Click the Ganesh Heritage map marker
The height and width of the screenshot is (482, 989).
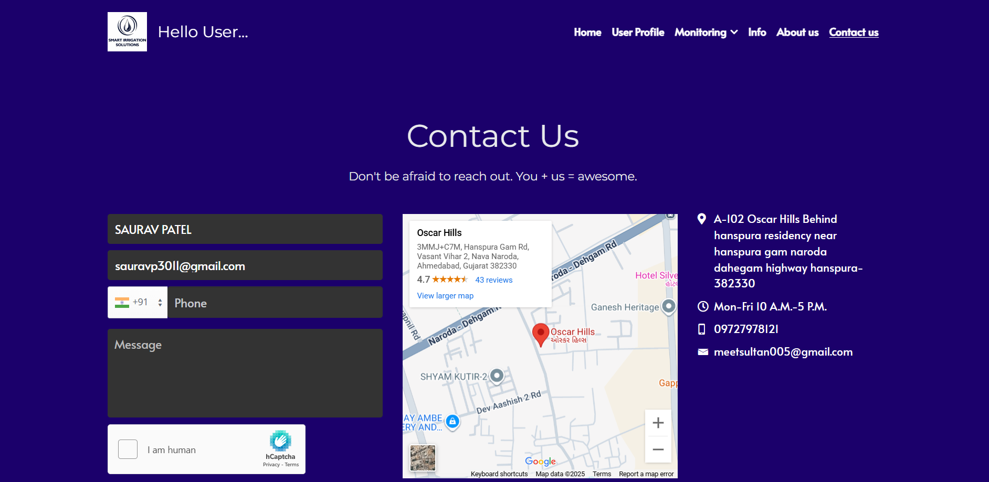[668, 307]
